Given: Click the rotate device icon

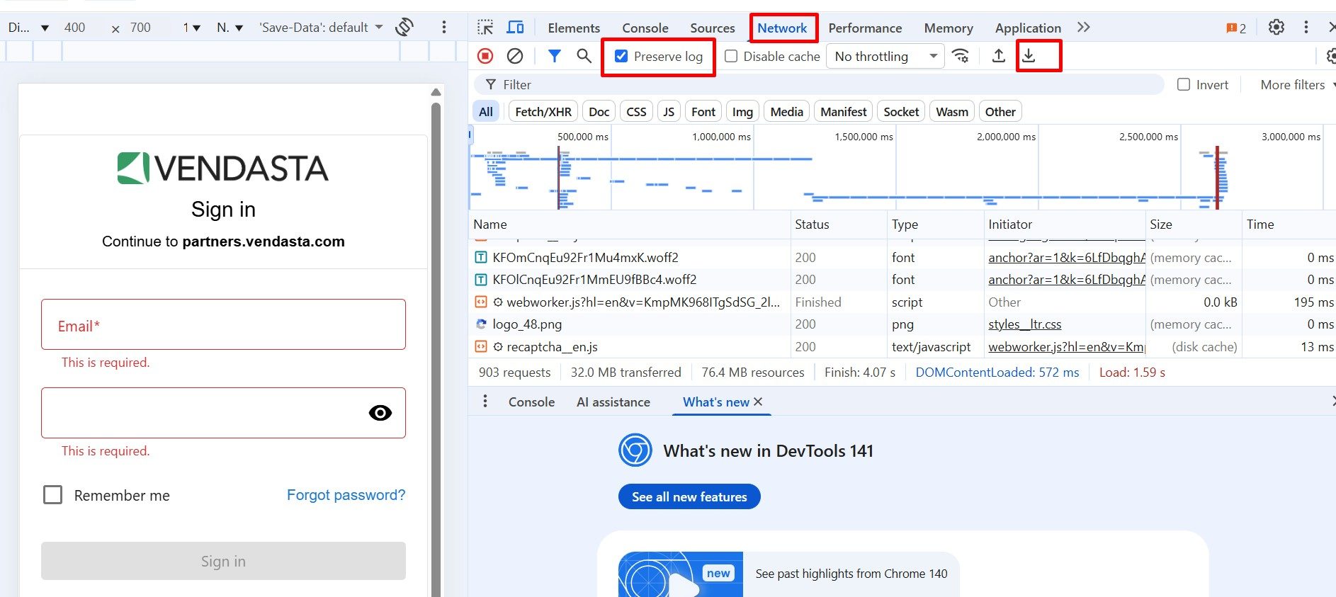Looking at the screenshot, I should coord(404,28).
